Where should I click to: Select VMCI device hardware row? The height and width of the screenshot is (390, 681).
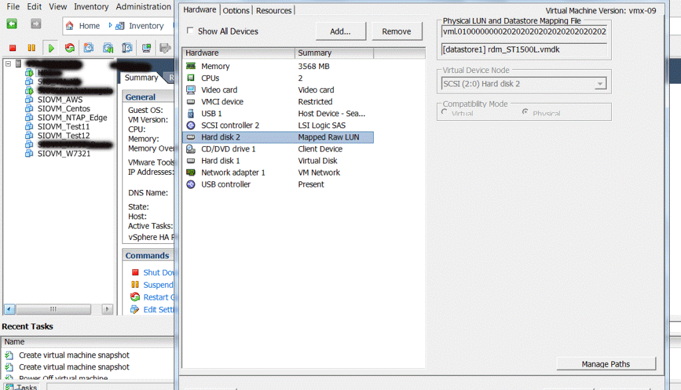[277, 102]
